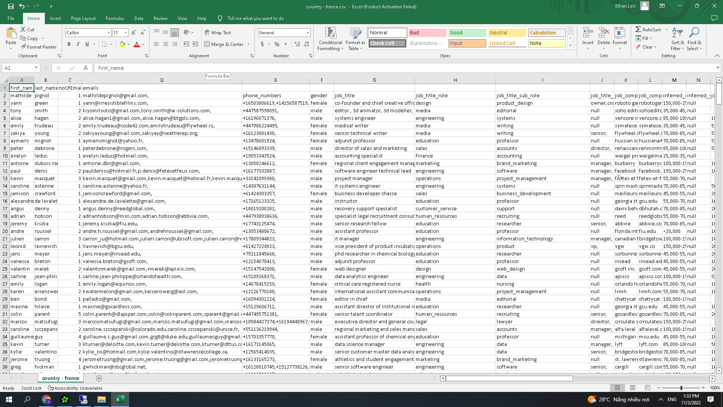Toggle Italic formatting
Image resolution: width=723 pixels, height=407 pixels.
(x=78, y=44)
